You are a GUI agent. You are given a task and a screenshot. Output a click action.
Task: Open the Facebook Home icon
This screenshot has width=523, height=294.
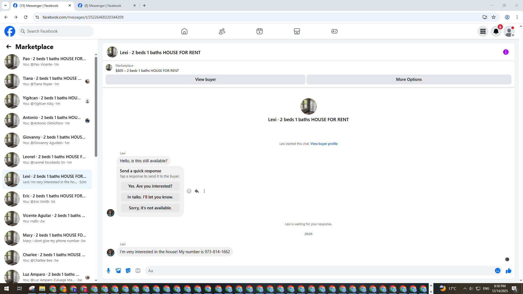pos(184,31)
